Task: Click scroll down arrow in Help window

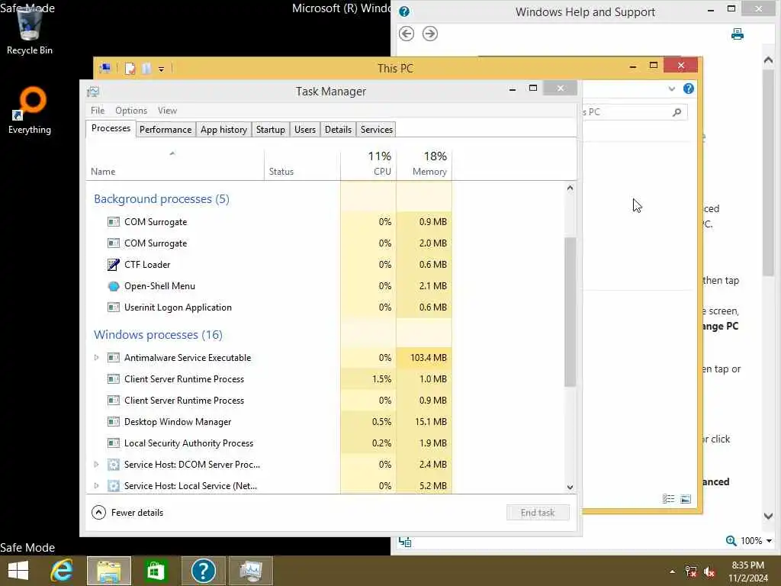Action: tap(769, 517)
